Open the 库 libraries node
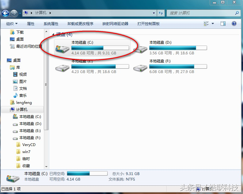This screenshot has height=194, width=243. point(15,68)
